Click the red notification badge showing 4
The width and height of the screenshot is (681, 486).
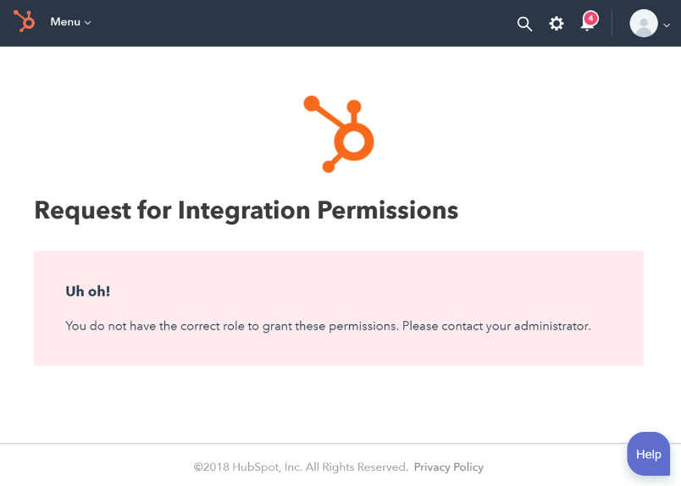click(590, 19)
